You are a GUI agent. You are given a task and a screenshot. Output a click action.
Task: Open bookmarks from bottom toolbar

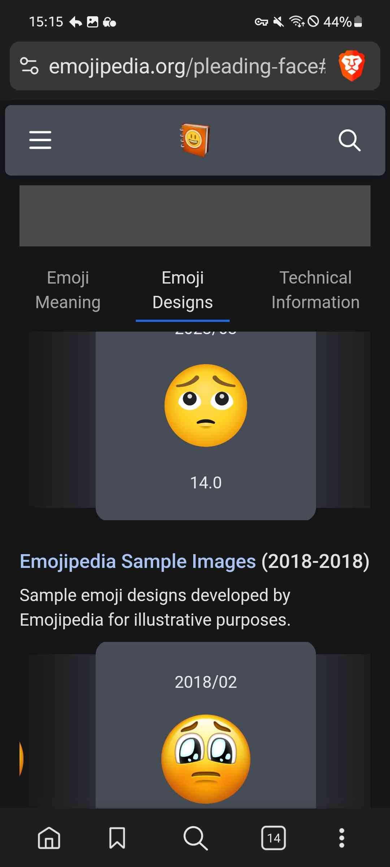click(x=117, y=838)
